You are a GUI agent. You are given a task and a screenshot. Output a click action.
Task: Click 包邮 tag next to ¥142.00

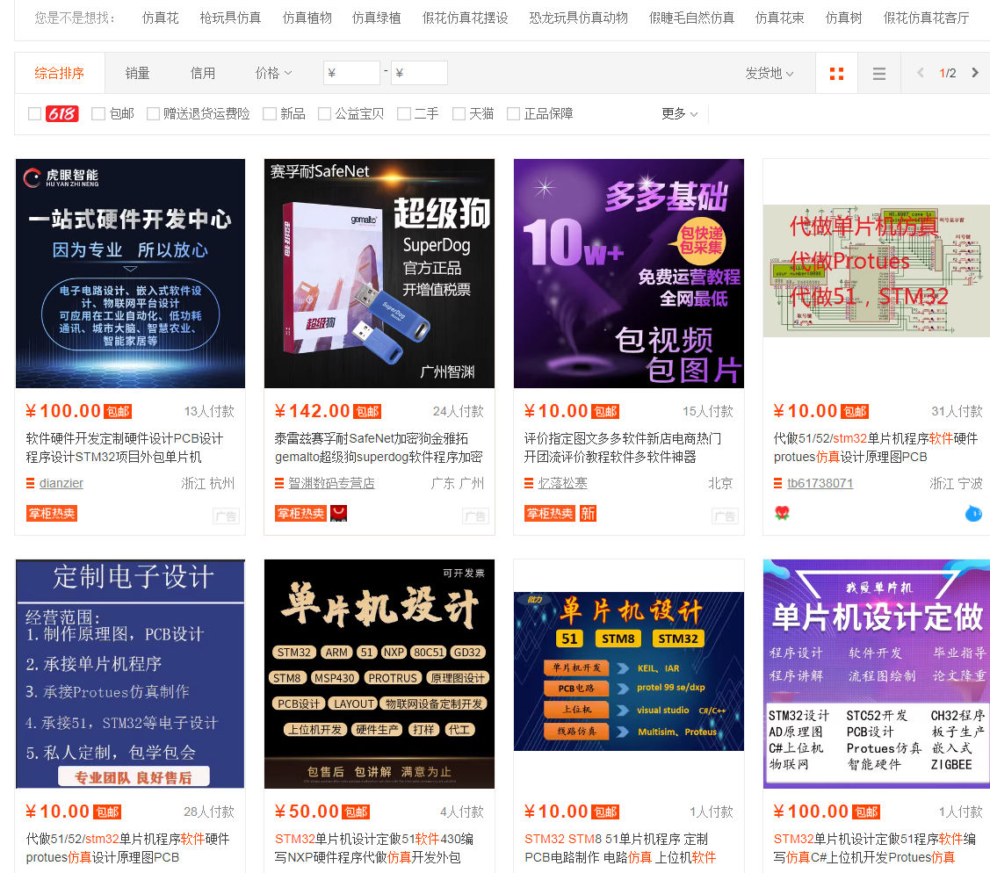367,412
